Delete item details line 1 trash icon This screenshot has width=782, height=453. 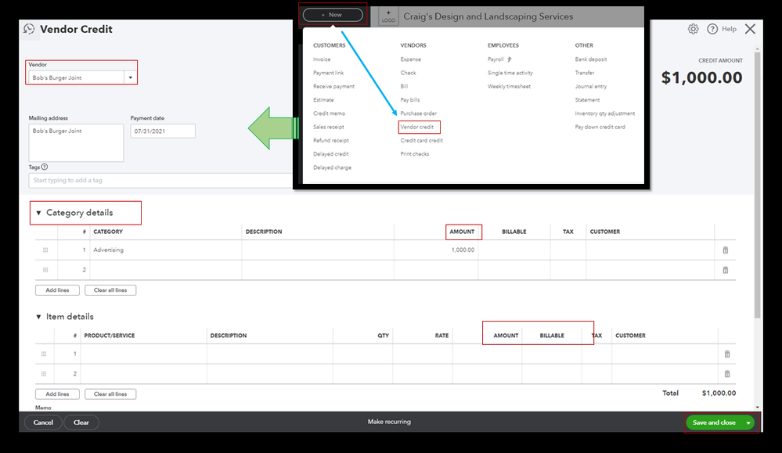(x=727, y=354)
